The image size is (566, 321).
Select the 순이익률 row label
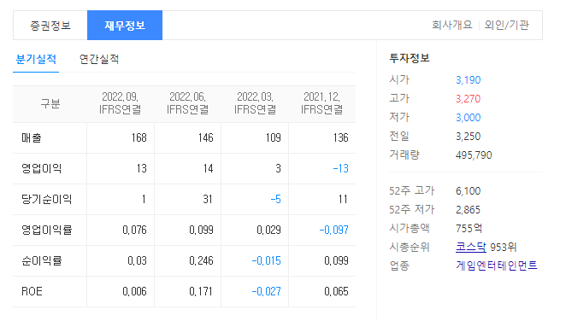coord(42,260)
